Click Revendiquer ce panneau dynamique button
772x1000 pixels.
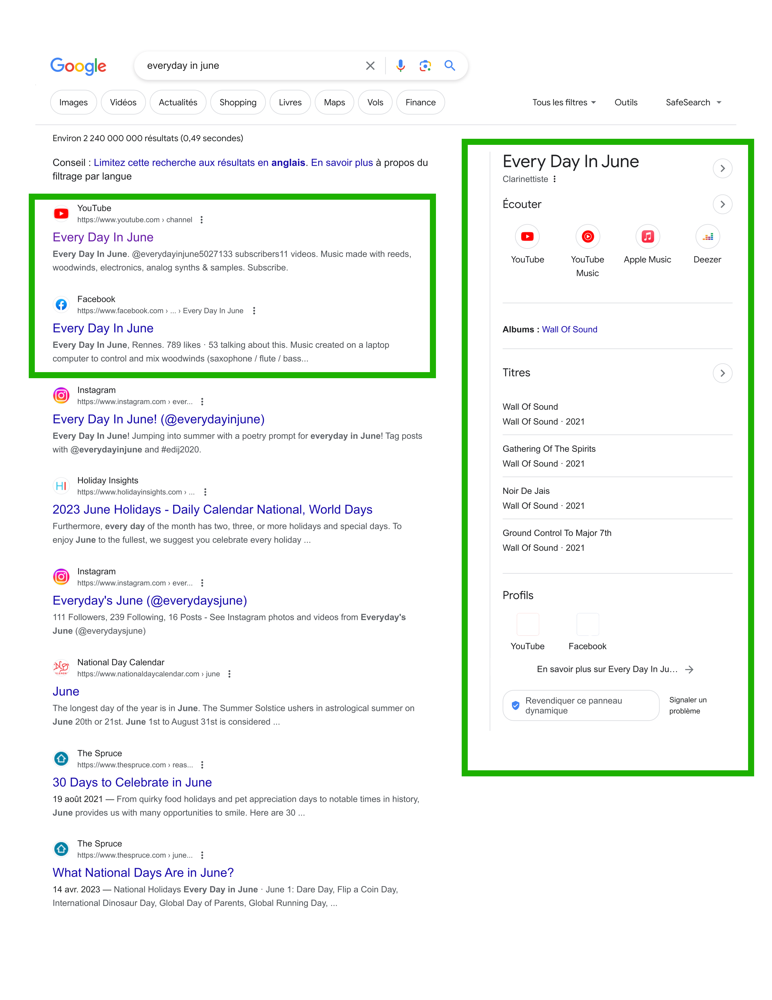(x=581, y=705)
